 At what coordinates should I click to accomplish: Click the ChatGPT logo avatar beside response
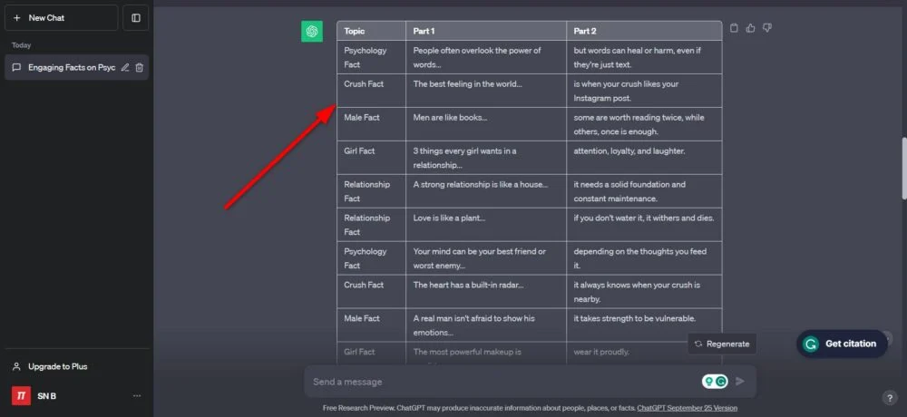[312, 32]
